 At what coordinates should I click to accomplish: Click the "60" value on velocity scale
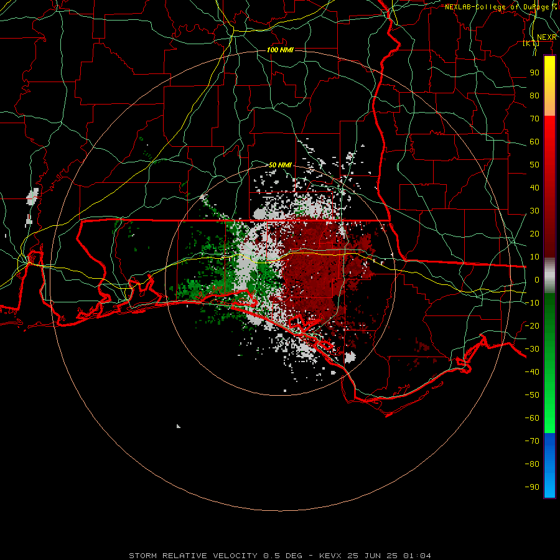click(x=534, y=141)
